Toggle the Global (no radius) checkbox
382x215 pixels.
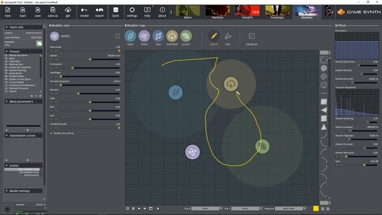51,133
